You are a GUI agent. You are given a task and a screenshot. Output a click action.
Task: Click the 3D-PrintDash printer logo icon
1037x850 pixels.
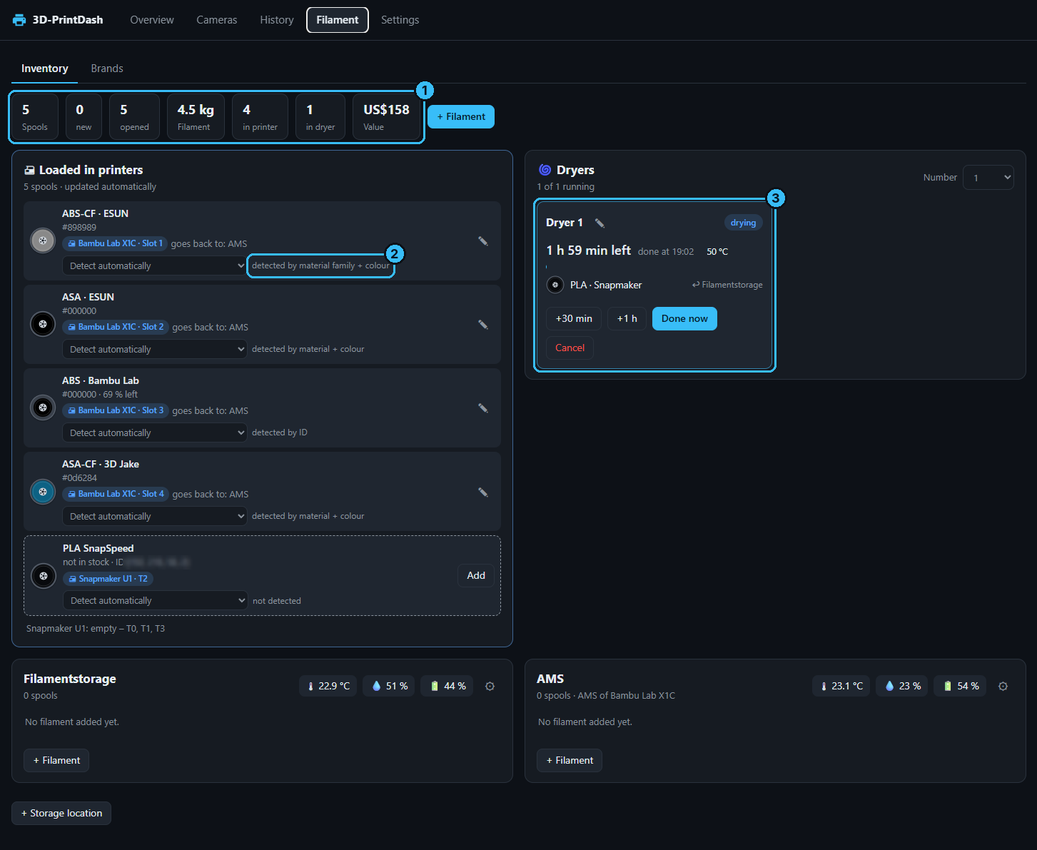19,20
